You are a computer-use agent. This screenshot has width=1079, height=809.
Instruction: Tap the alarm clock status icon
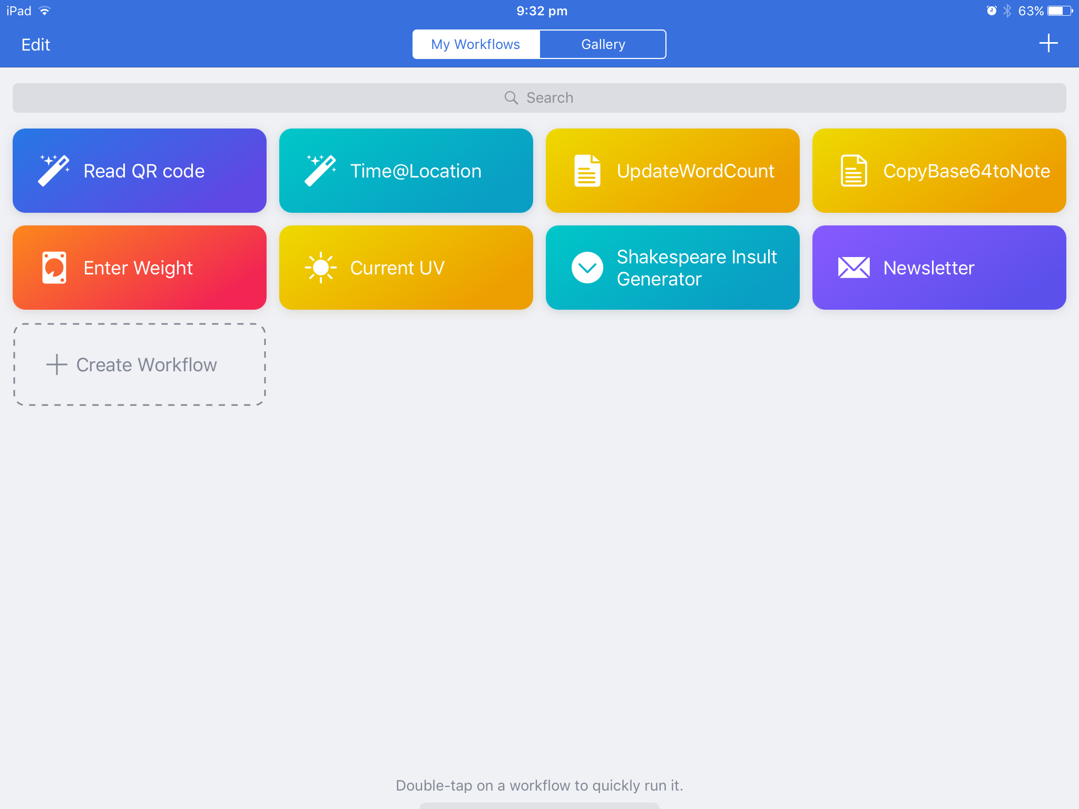click(x=992, y=11)
